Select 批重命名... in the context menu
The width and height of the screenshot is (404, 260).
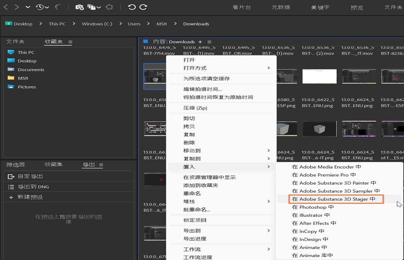197,210
